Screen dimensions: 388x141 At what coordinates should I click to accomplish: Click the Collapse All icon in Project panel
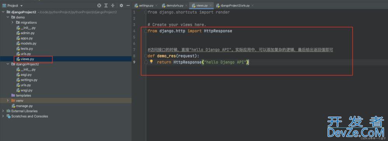click(x=113, y=5)
